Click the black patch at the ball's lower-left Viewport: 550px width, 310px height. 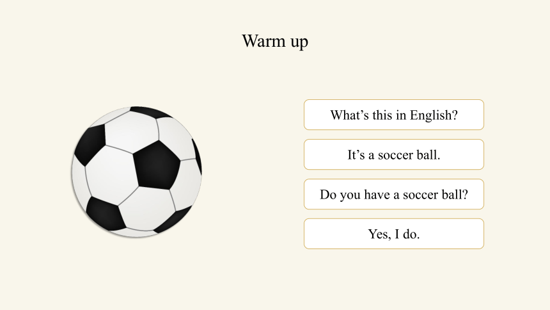105,214
